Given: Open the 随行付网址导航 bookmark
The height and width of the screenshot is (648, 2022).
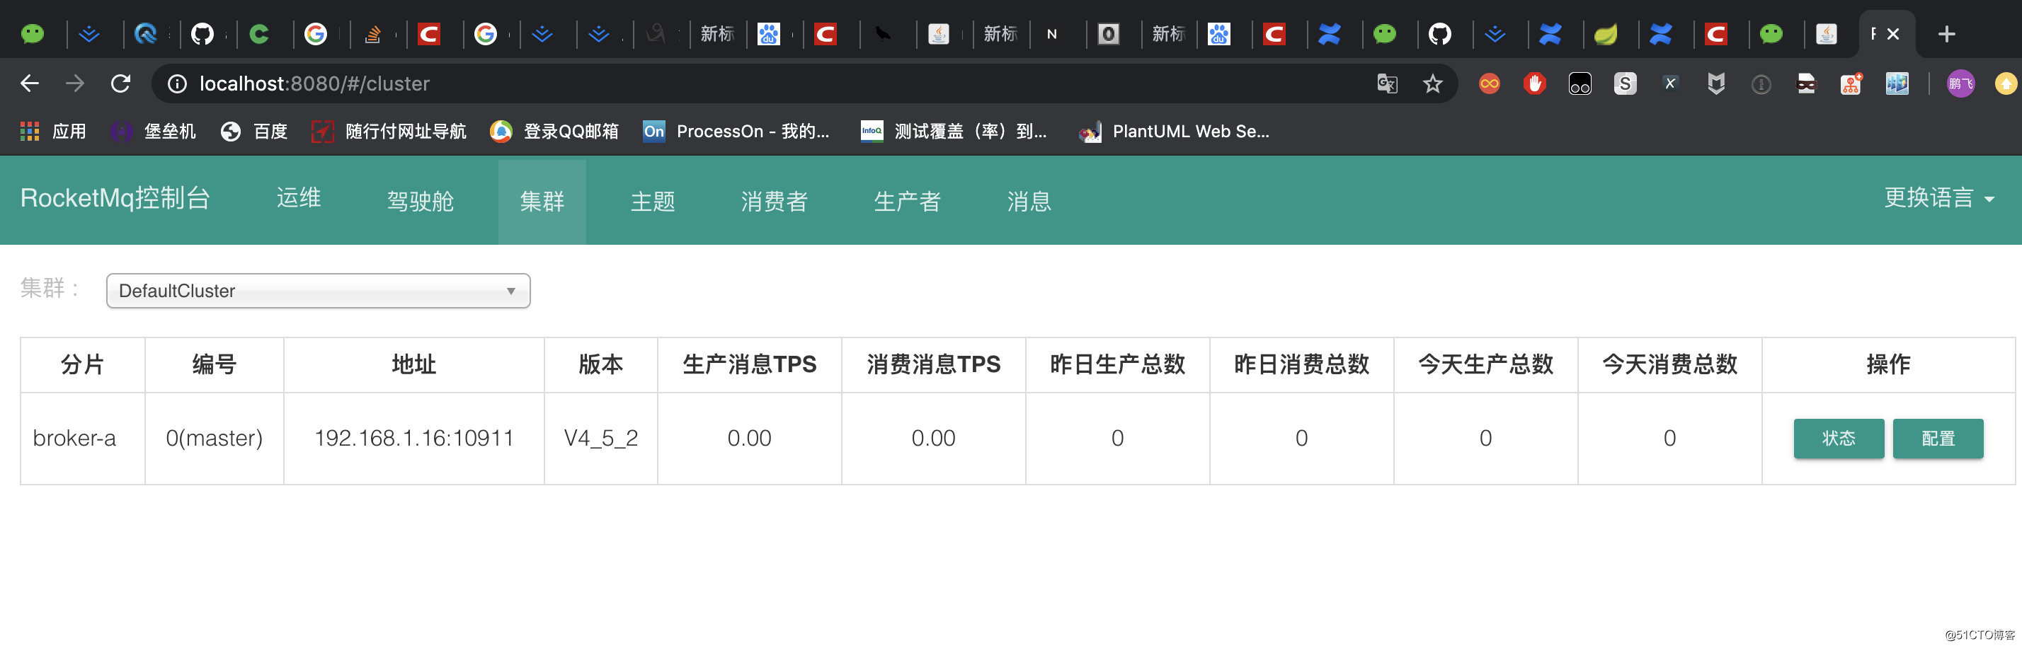Looking at the screenshot, I should pos(389,131).
